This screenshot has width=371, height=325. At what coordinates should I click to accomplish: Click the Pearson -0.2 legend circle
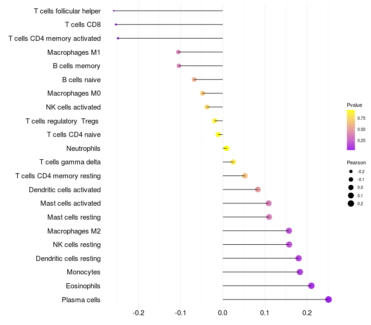(351, 171)
